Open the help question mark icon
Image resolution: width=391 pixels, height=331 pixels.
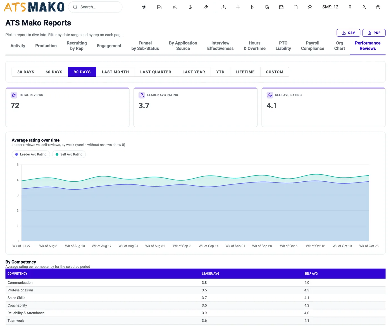pyautogui.click(x=378, y=7)
